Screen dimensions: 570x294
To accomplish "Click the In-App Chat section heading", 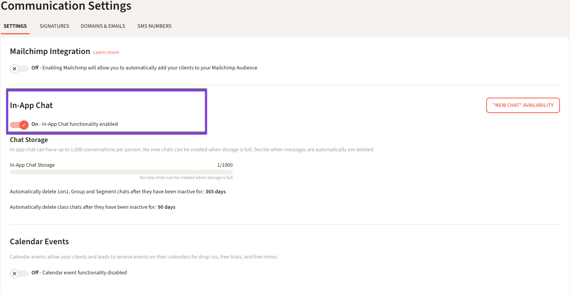I will (31, 105).
